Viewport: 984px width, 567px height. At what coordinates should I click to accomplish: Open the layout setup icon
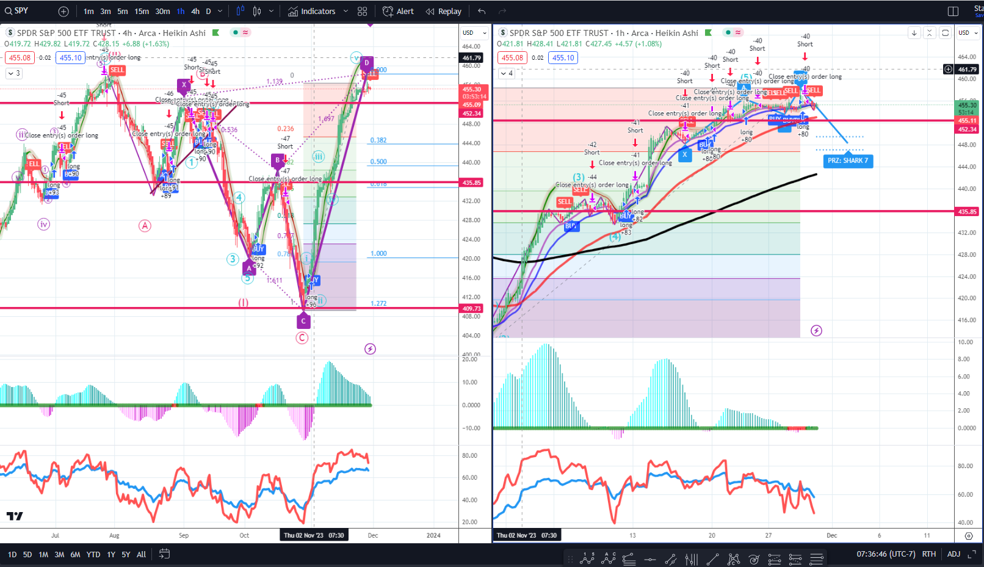click(953, 11)
